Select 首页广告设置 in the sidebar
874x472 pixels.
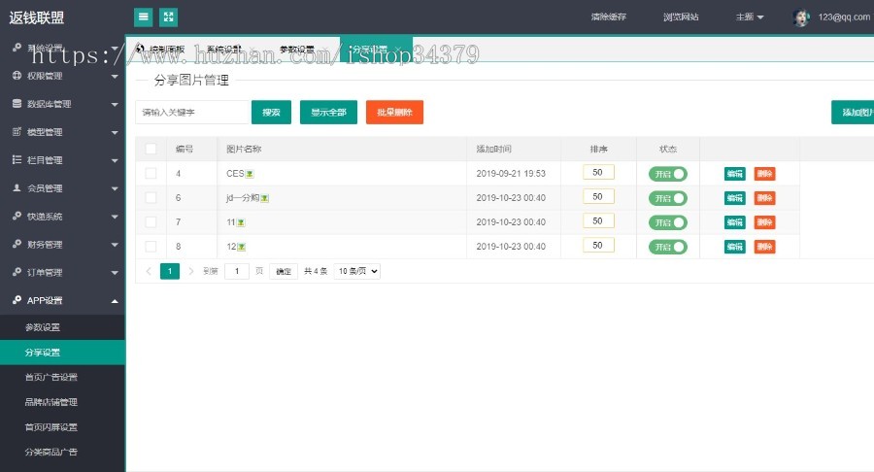click(50, 377)
